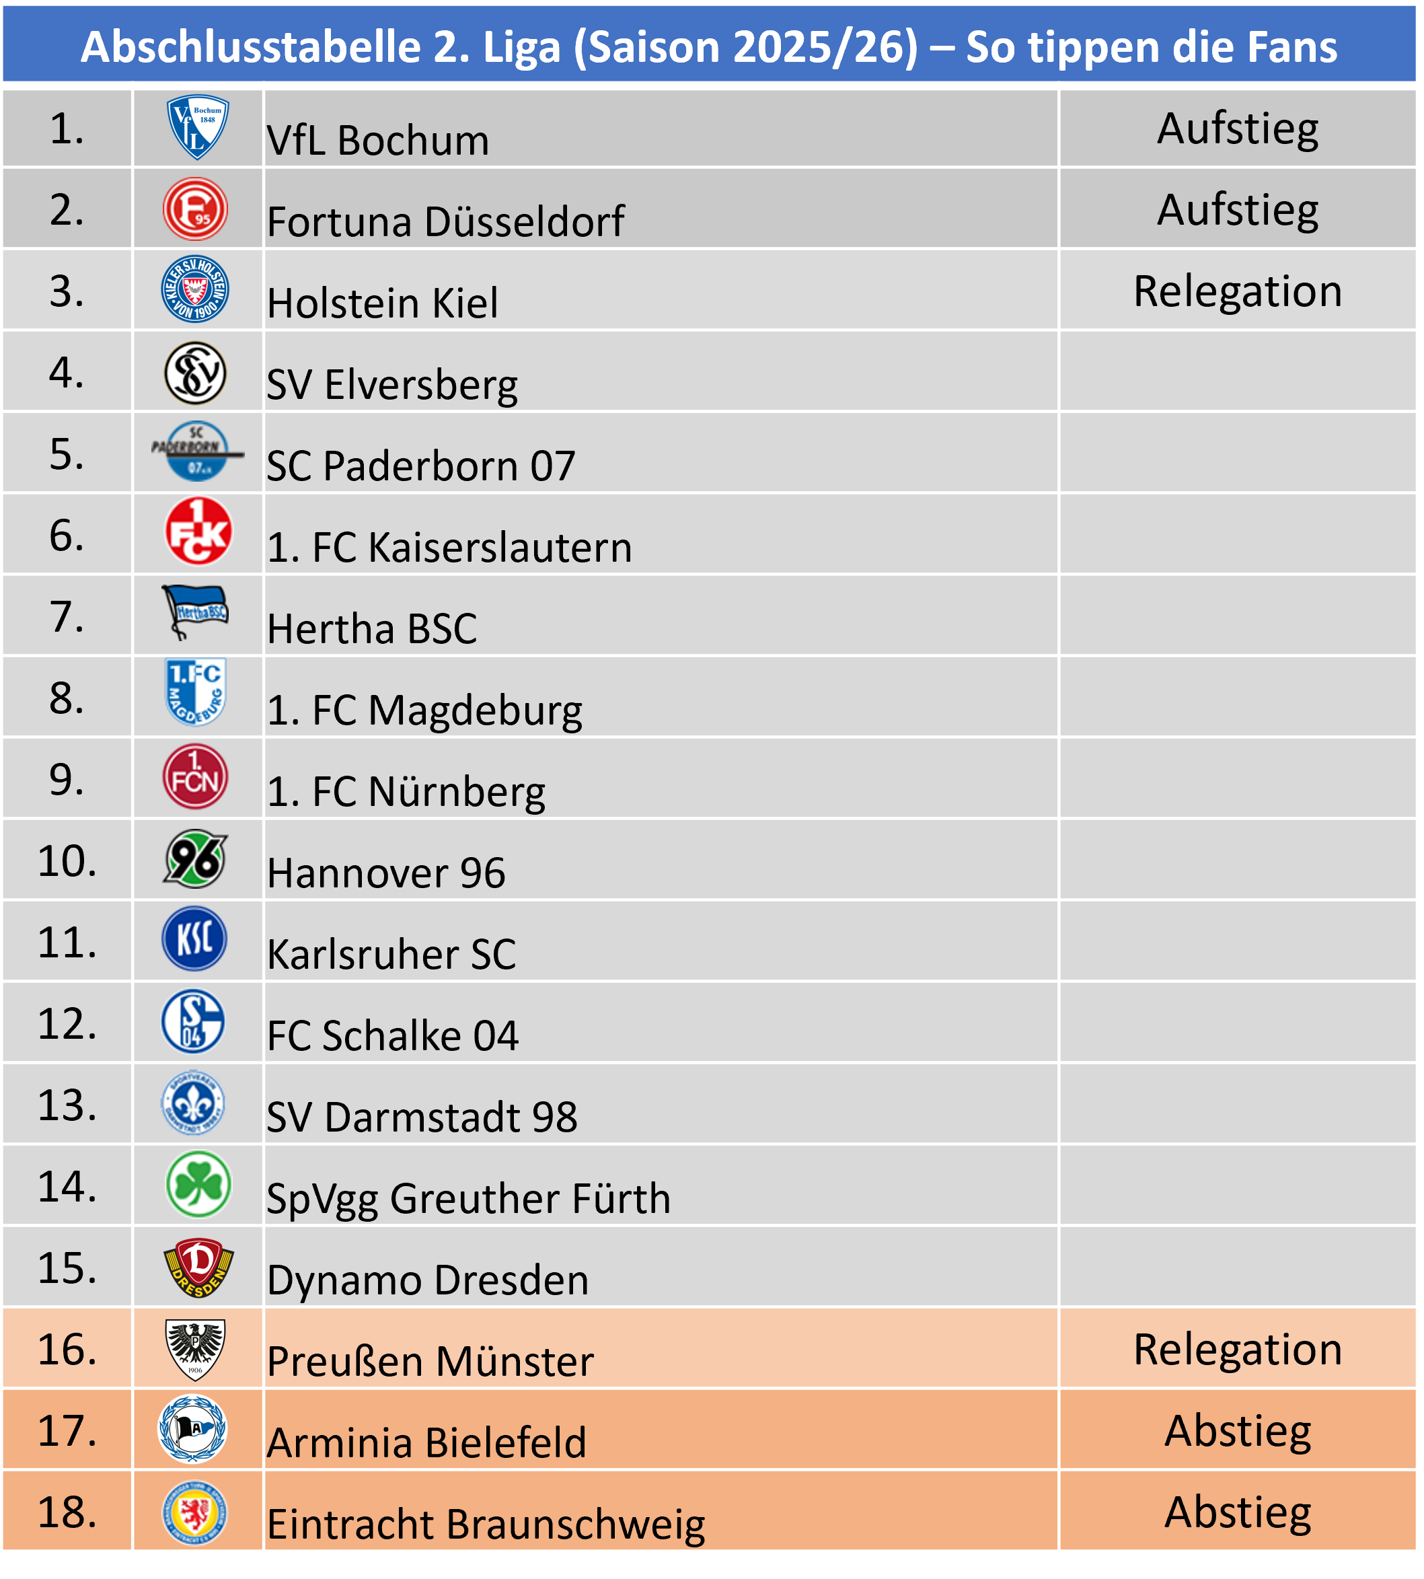
Task: Select the SC Paderborn 07 logo
Action: (x=196, y=452)
